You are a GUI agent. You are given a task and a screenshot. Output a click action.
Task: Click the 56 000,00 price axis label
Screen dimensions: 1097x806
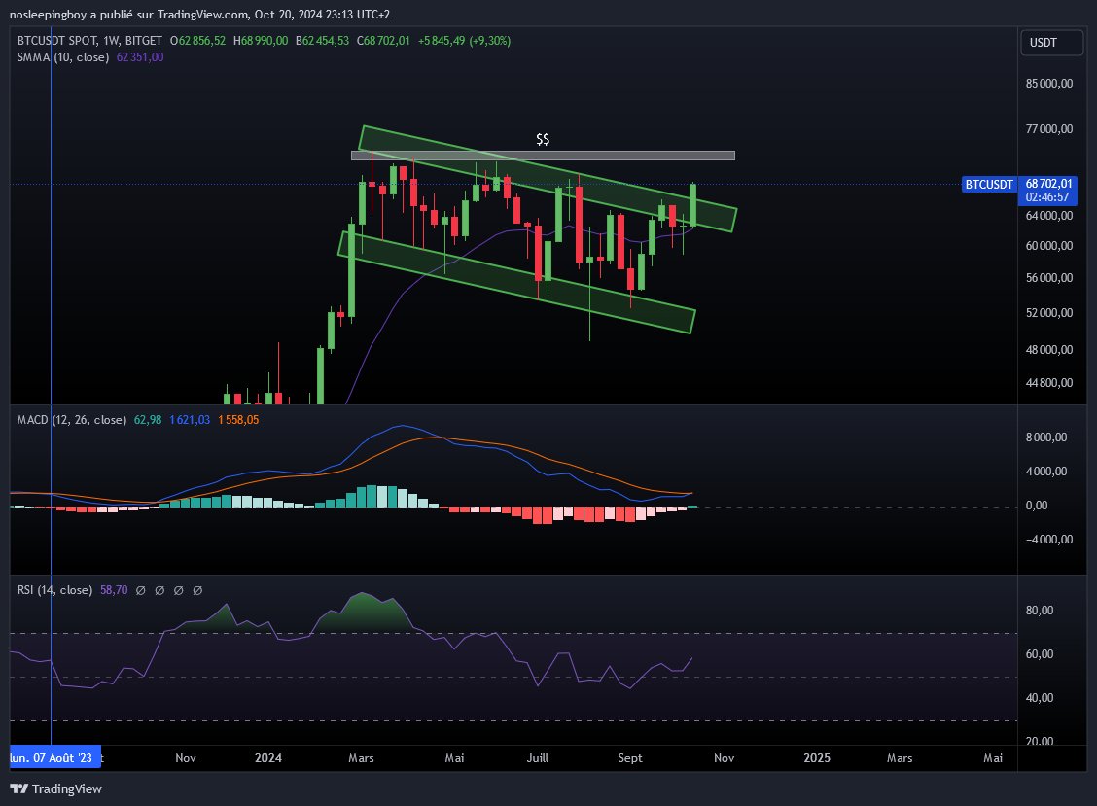click(1048, 278)
